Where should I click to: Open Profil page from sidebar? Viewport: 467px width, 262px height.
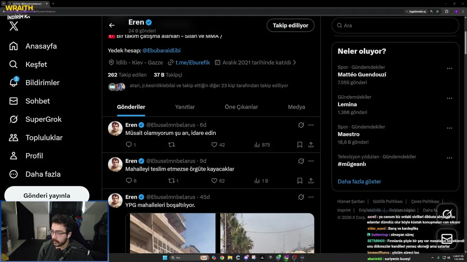pyautogui.click(x=26, y=156)
